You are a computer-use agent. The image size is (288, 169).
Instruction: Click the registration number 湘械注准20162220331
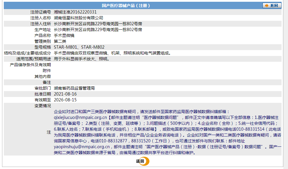pos(75,12)
